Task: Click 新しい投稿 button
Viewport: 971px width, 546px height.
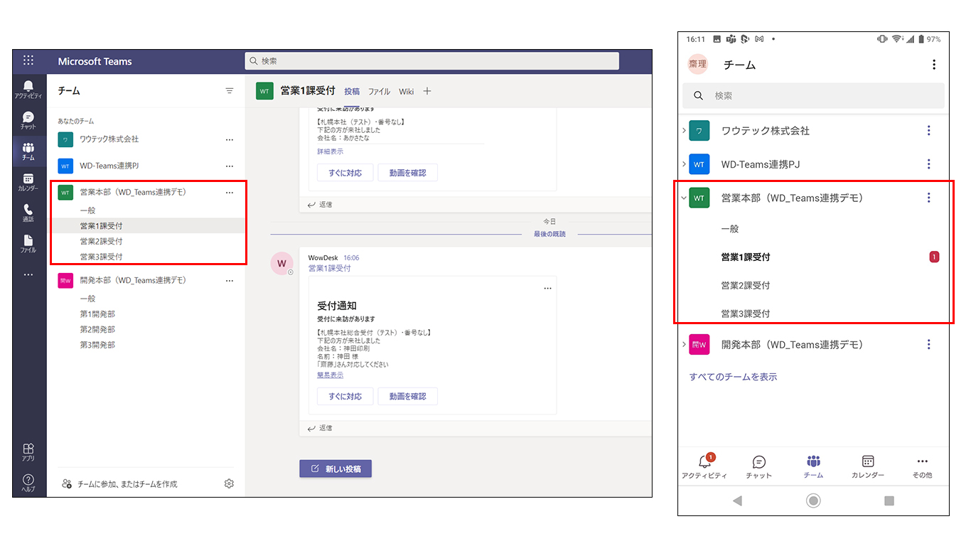Action: (x=336, y=469)
